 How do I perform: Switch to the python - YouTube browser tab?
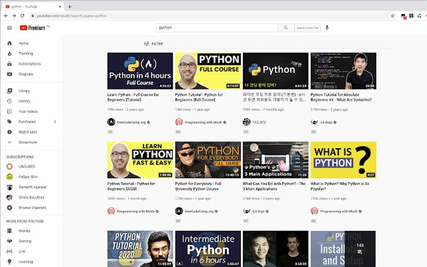point(25,7)
